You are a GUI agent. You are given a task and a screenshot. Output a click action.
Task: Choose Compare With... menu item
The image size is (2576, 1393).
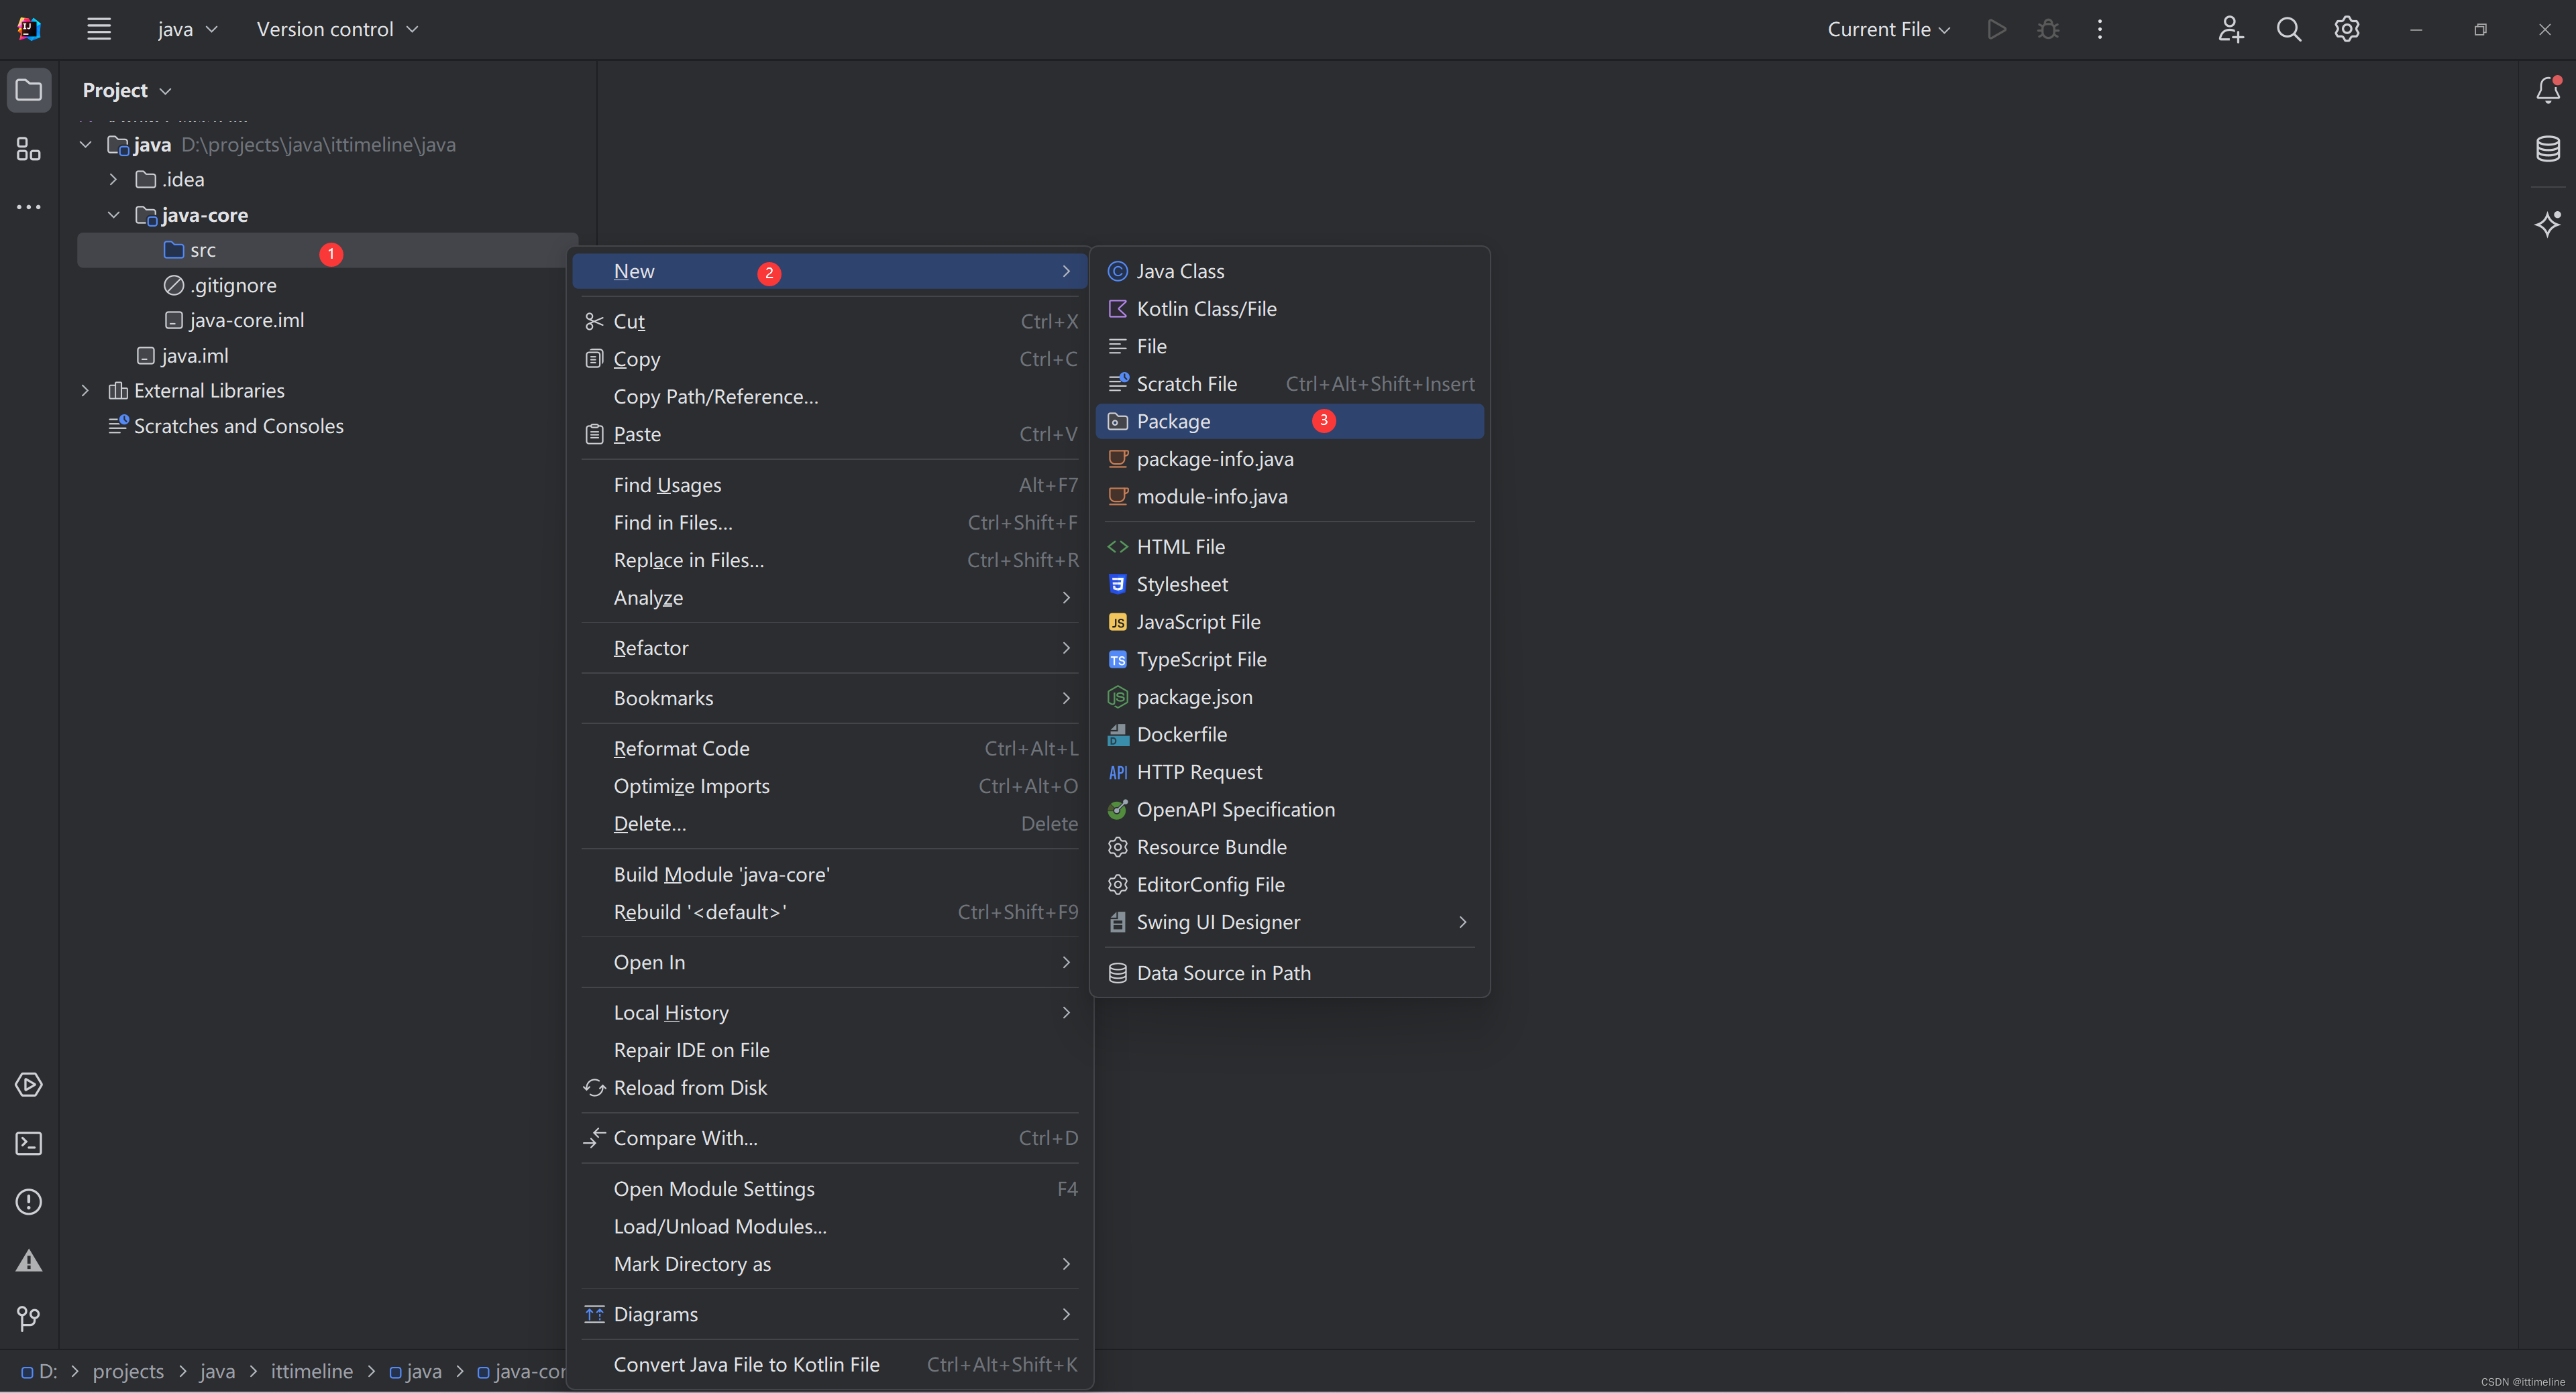click(829, 1138)
